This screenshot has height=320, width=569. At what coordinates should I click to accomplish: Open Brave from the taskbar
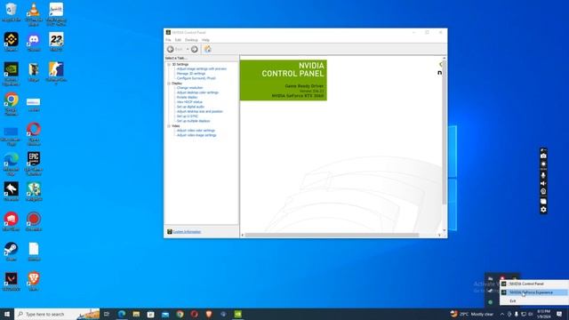(209, 314)
